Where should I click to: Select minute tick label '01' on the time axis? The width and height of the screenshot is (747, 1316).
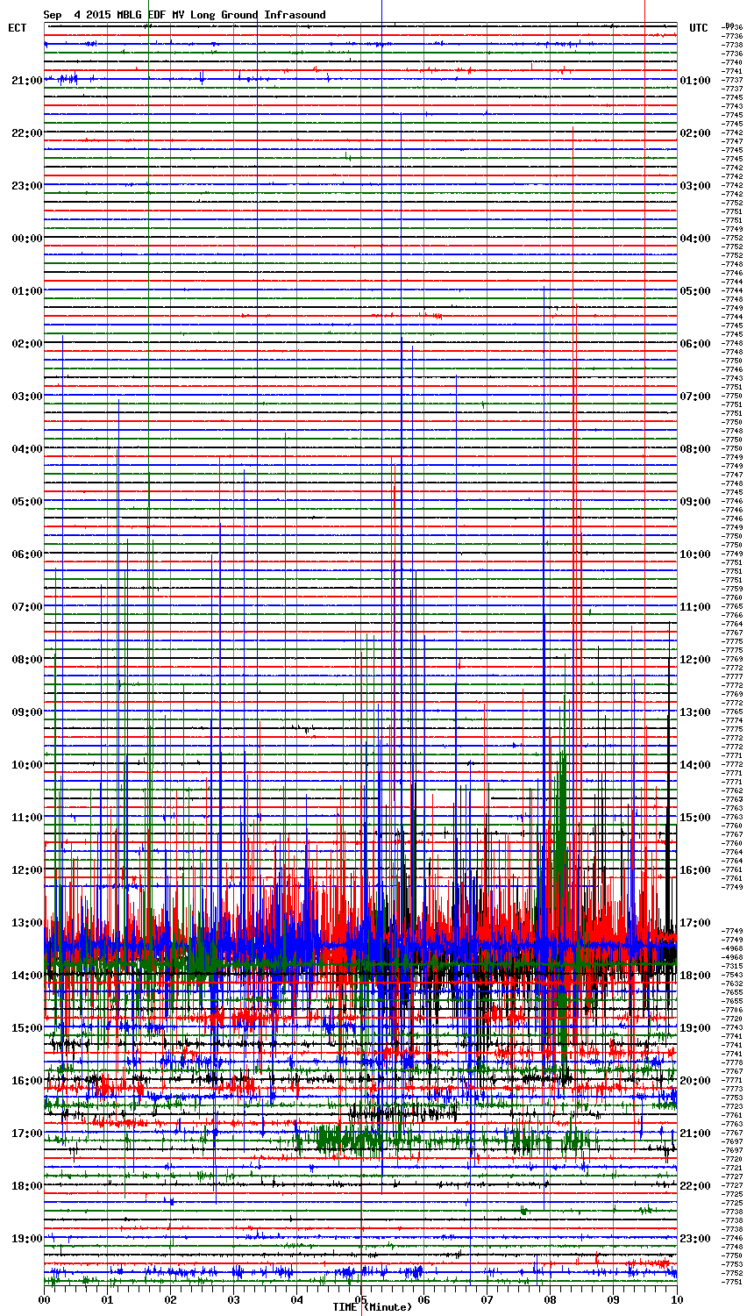108,1298
